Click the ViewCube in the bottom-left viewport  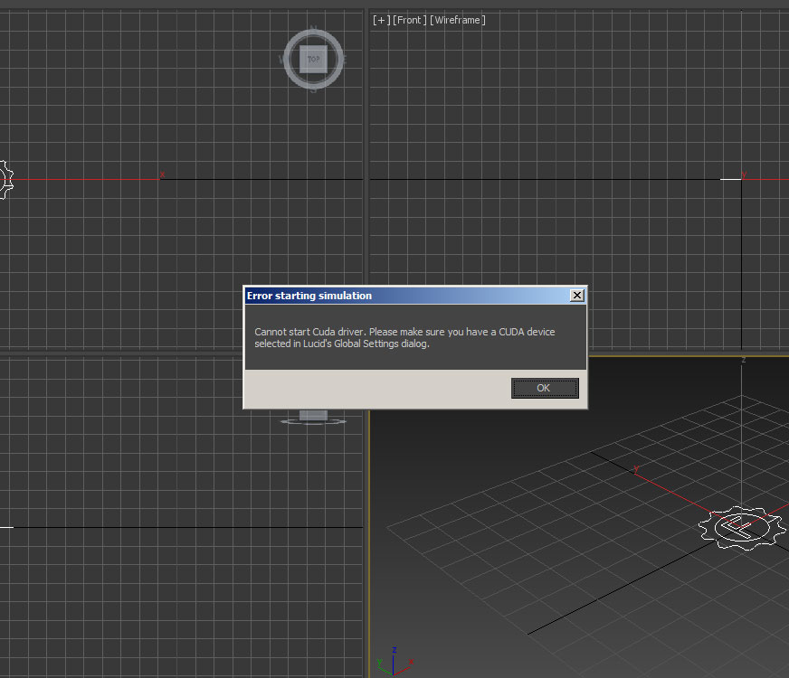(x=313, y=418)
